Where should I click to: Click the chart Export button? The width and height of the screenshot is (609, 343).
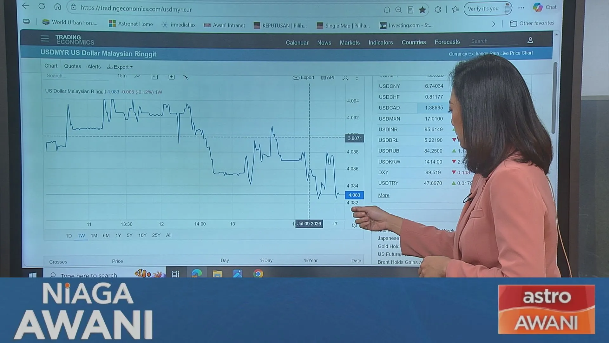(x=303, y=77)
